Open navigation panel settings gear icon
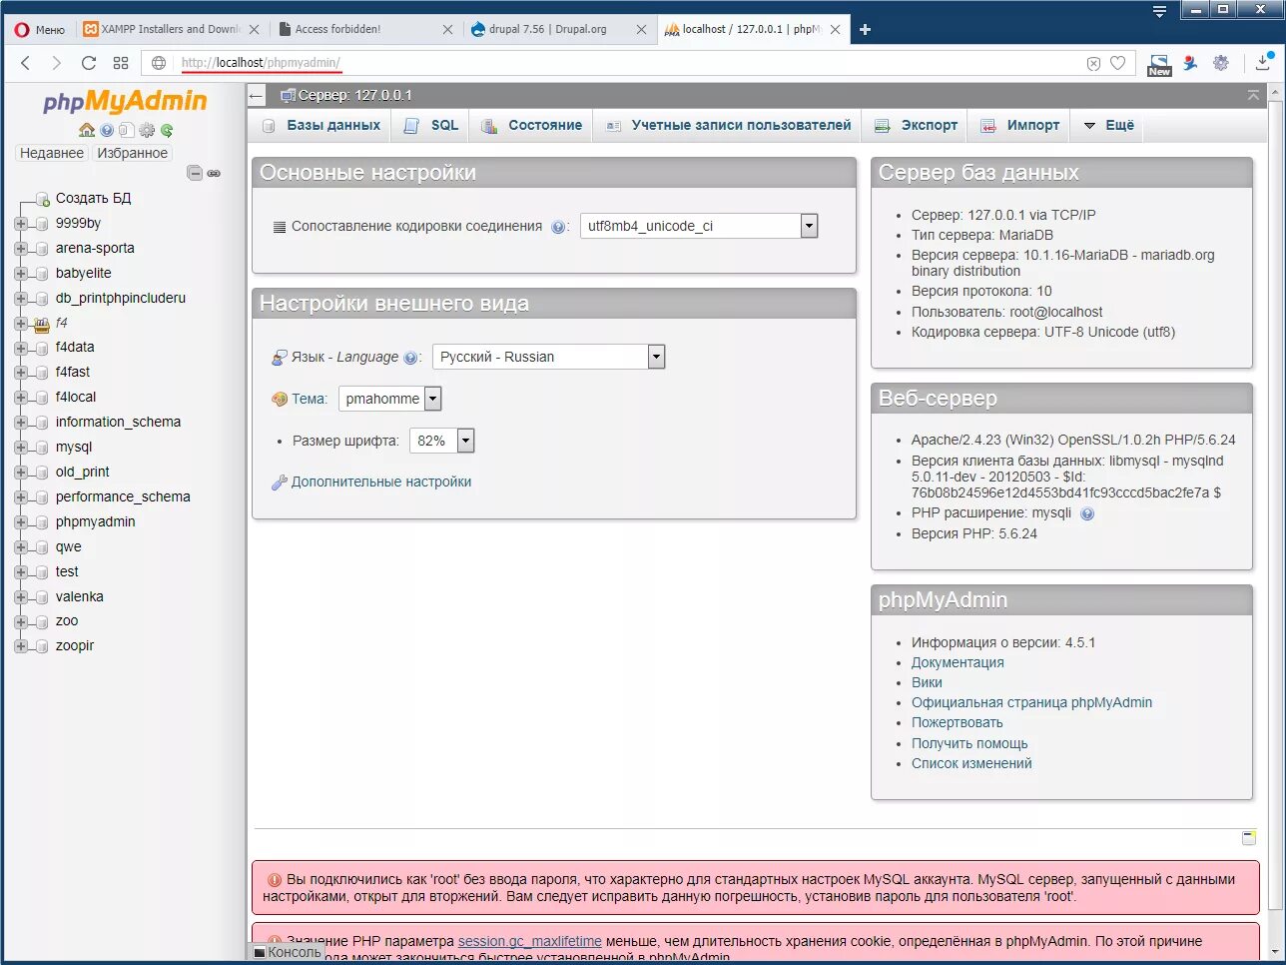The width and height of the screenshot is (1286, 965). coord(147,130)
